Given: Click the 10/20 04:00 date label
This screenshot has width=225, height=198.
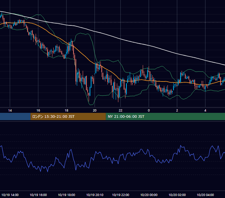Looking at the screenshot, I should coord(205,195).
